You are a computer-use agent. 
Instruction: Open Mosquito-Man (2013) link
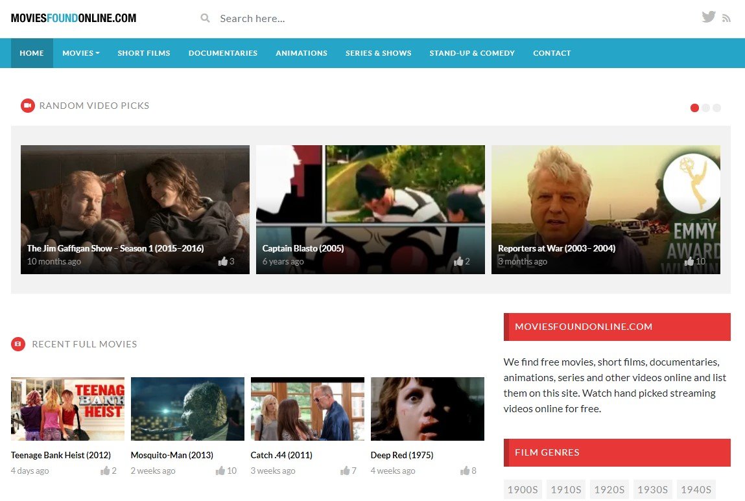pos(172,455)
